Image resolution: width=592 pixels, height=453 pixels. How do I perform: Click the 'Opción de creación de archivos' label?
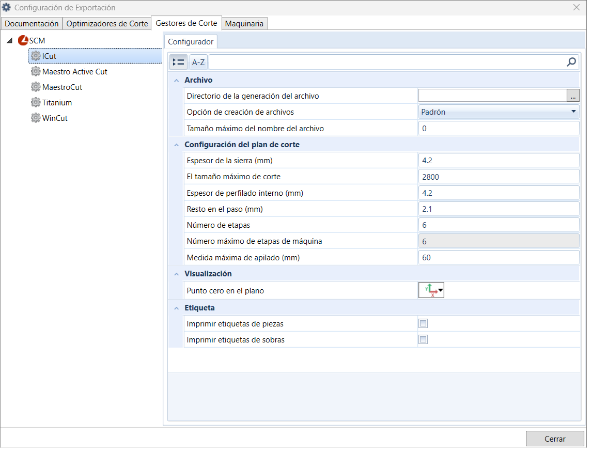(240, 112)
